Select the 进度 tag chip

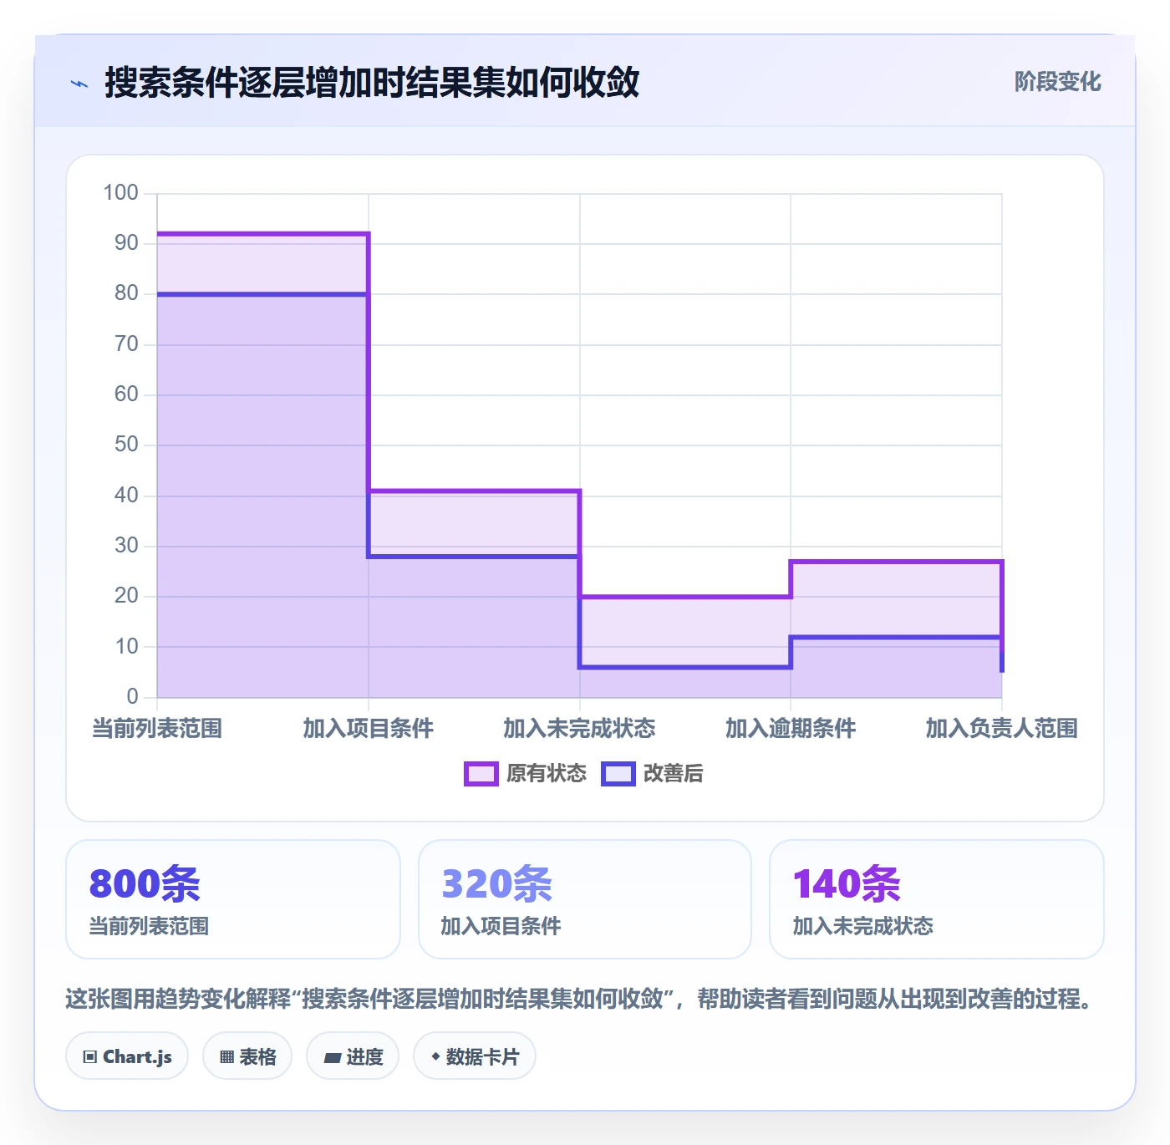(353, 1056)
